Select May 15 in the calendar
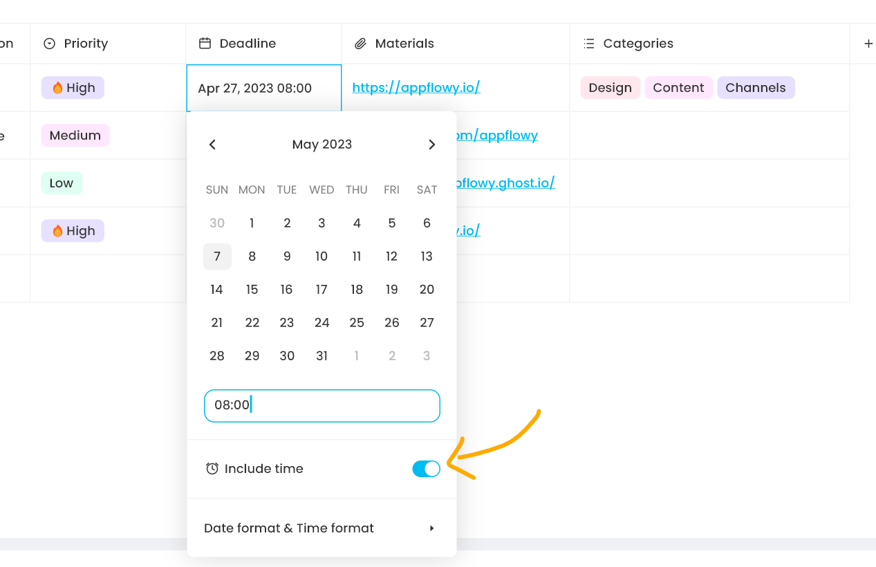Image resolution: width=876 pixels, height=567 pixels. (x=252, y=290)
